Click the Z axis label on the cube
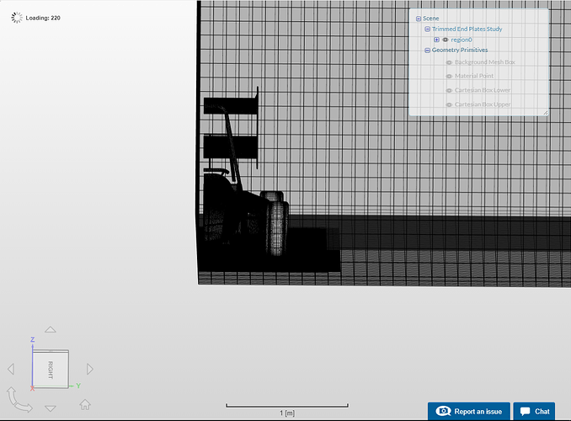Screen dimensions: 571x421 (32, 339)
